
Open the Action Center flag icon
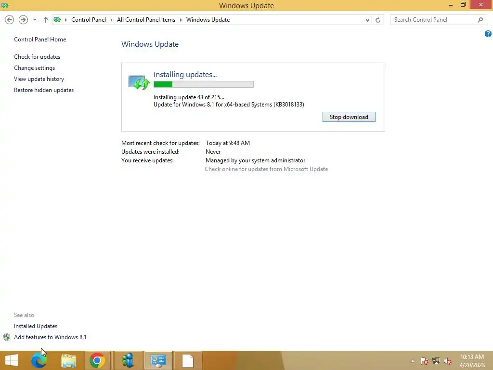(x=425, y=361)
